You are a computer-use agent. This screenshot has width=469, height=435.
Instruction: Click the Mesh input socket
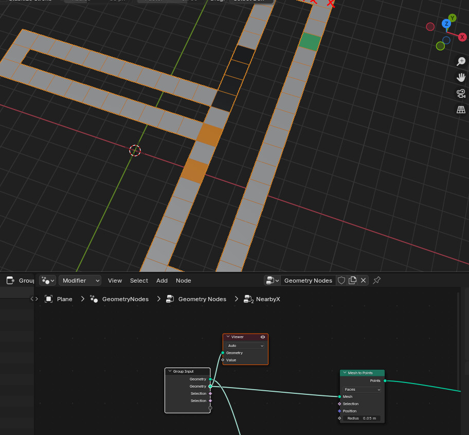[x=339, y=397]
